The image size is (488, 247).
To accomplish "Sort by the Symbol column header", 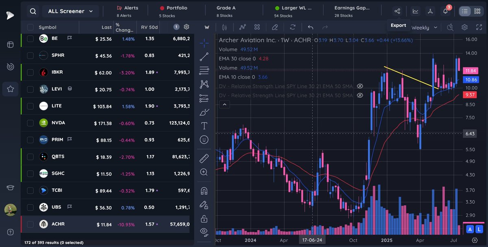I will [x=48, y=27].
